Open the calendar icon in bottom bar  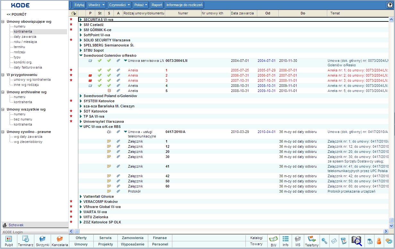(x=344, y=241)
